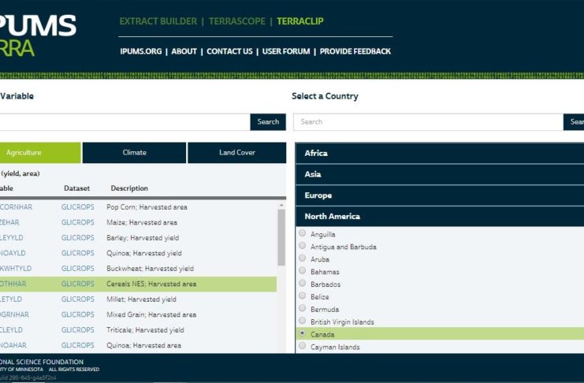Switch to the Climate tab

(x=134, y=153)
